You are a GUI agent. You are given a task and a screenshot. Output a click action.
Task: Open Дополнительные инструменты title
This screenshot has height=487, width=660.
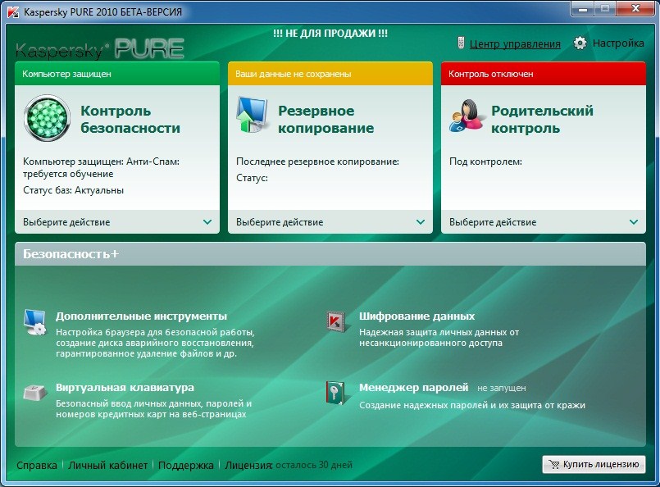point(141,316)
